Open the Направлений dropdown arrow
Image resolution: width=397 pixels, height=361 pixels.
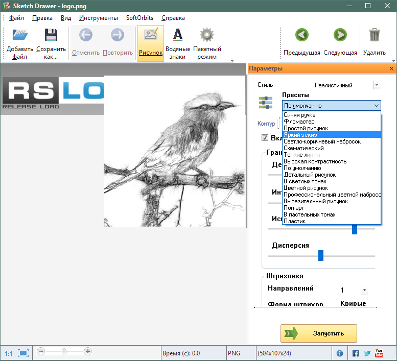coord(364,290)
